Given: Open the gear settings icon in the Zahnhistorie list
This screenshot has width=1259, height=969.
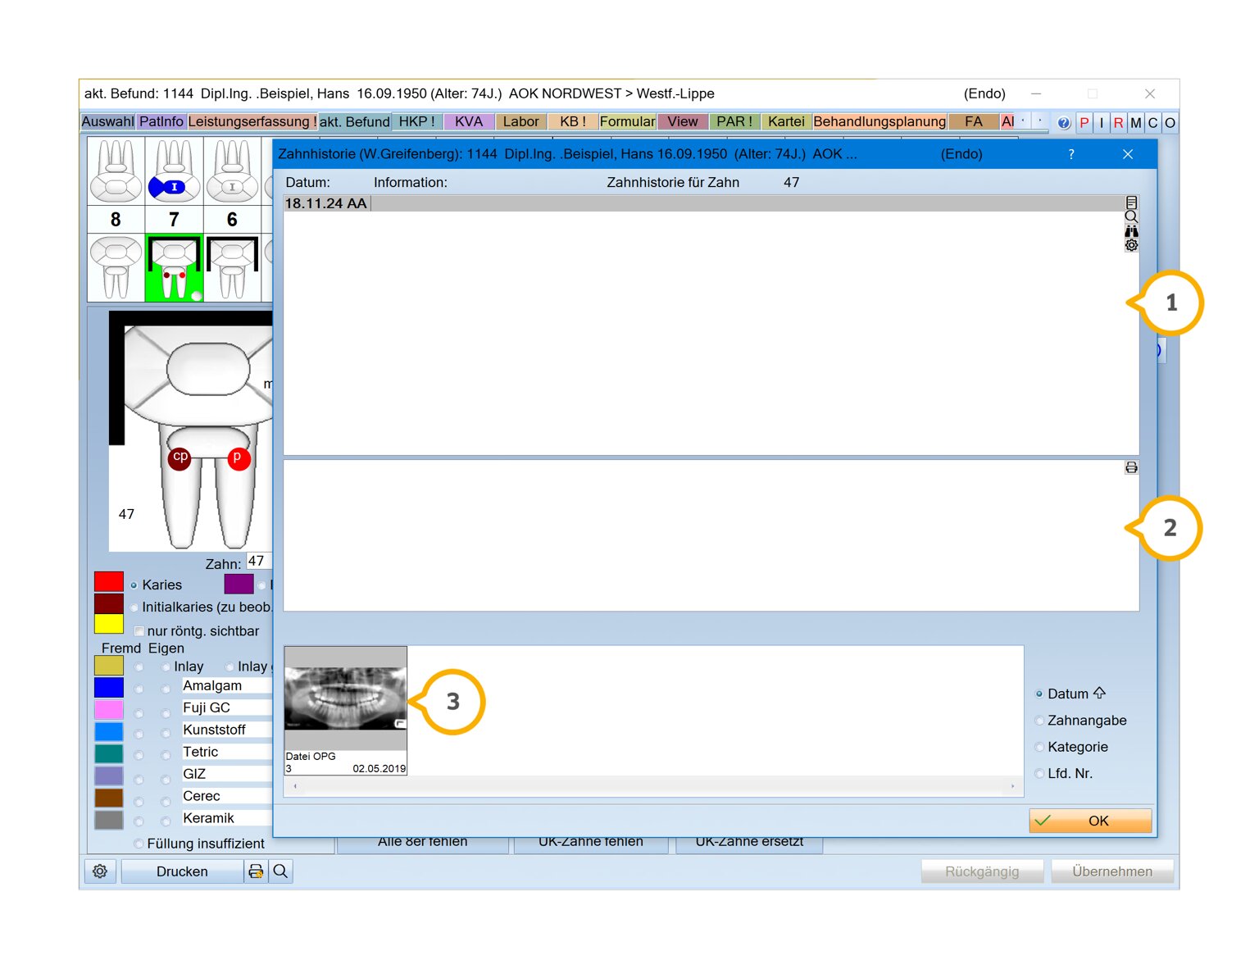Looking at the screenshot, I should (1131, 245).
